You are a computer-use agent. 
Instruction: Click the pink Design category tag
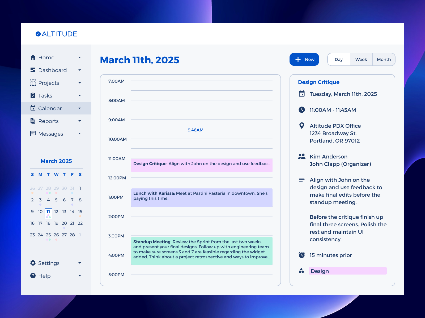[x=347, y=271]
